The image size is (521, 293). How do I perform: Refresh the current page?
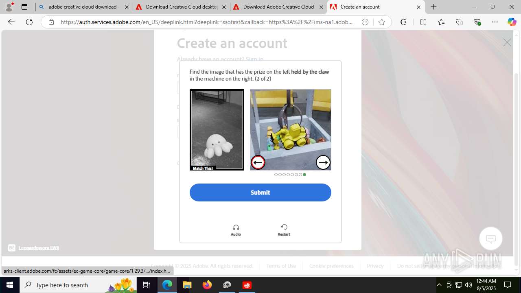29,22
